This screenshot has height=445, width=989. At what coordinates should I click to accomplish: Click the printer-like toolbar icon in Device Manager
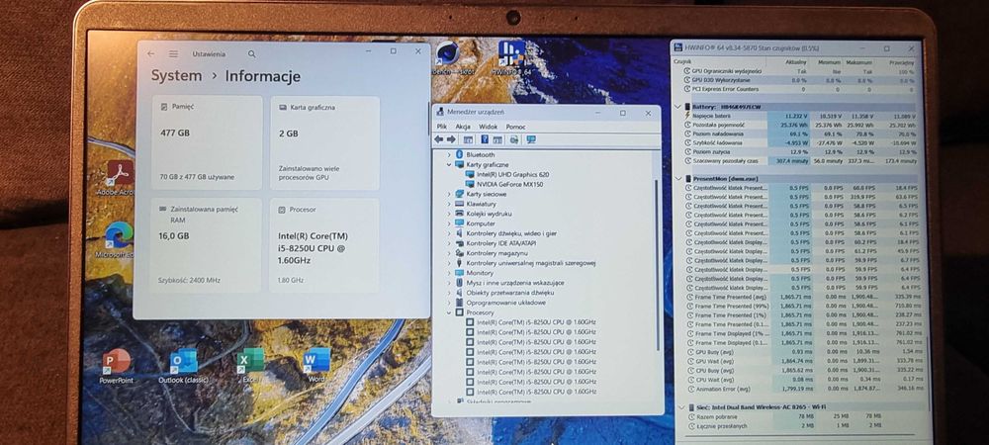click(514, 139)
